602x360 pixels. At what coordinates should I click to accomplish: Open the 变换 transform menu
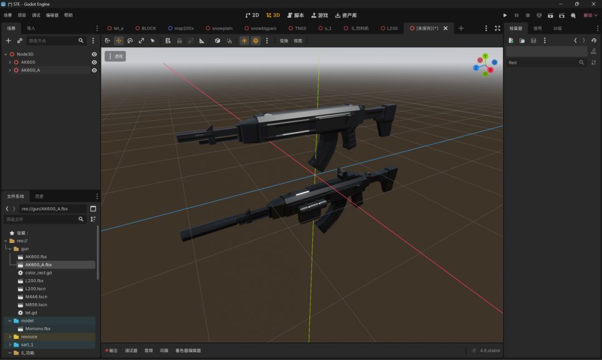tap(284, 41)
